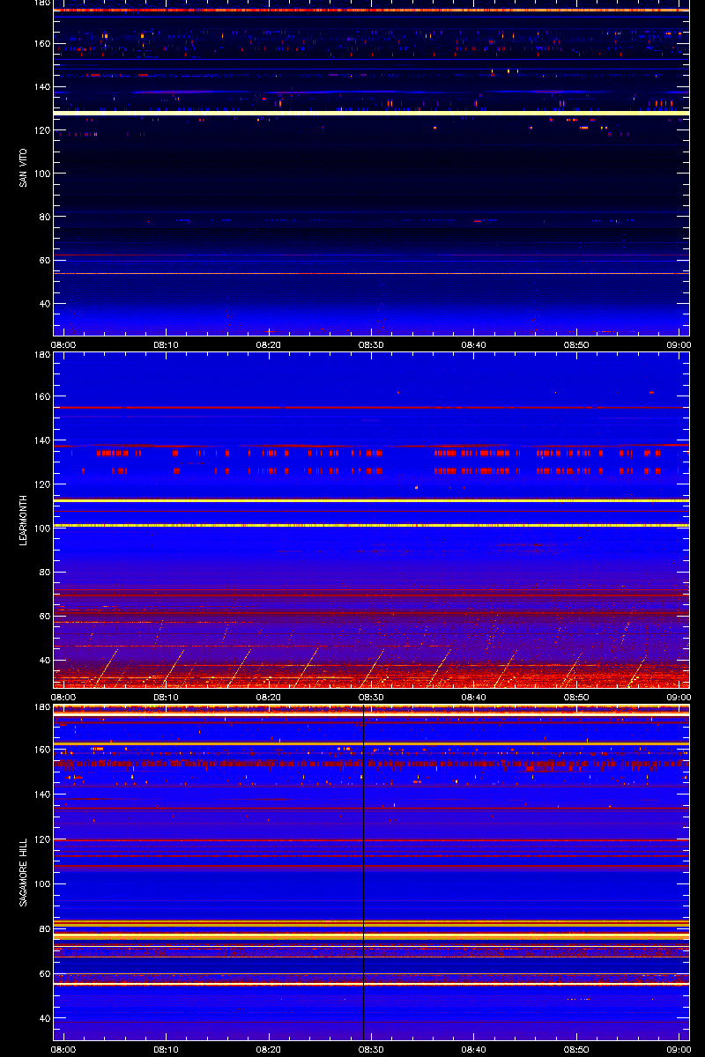Screen dimensions: 705x1057
Task: Choose the 120 tick on Sagamore Hill axis
Action: (43, 840)
